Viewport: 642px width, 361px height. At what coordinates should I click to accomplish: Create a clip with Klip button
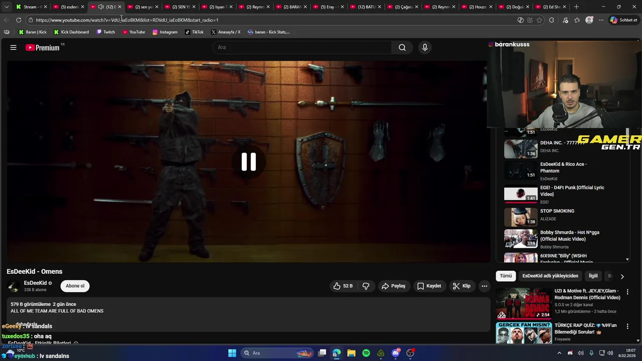point(461,286)
